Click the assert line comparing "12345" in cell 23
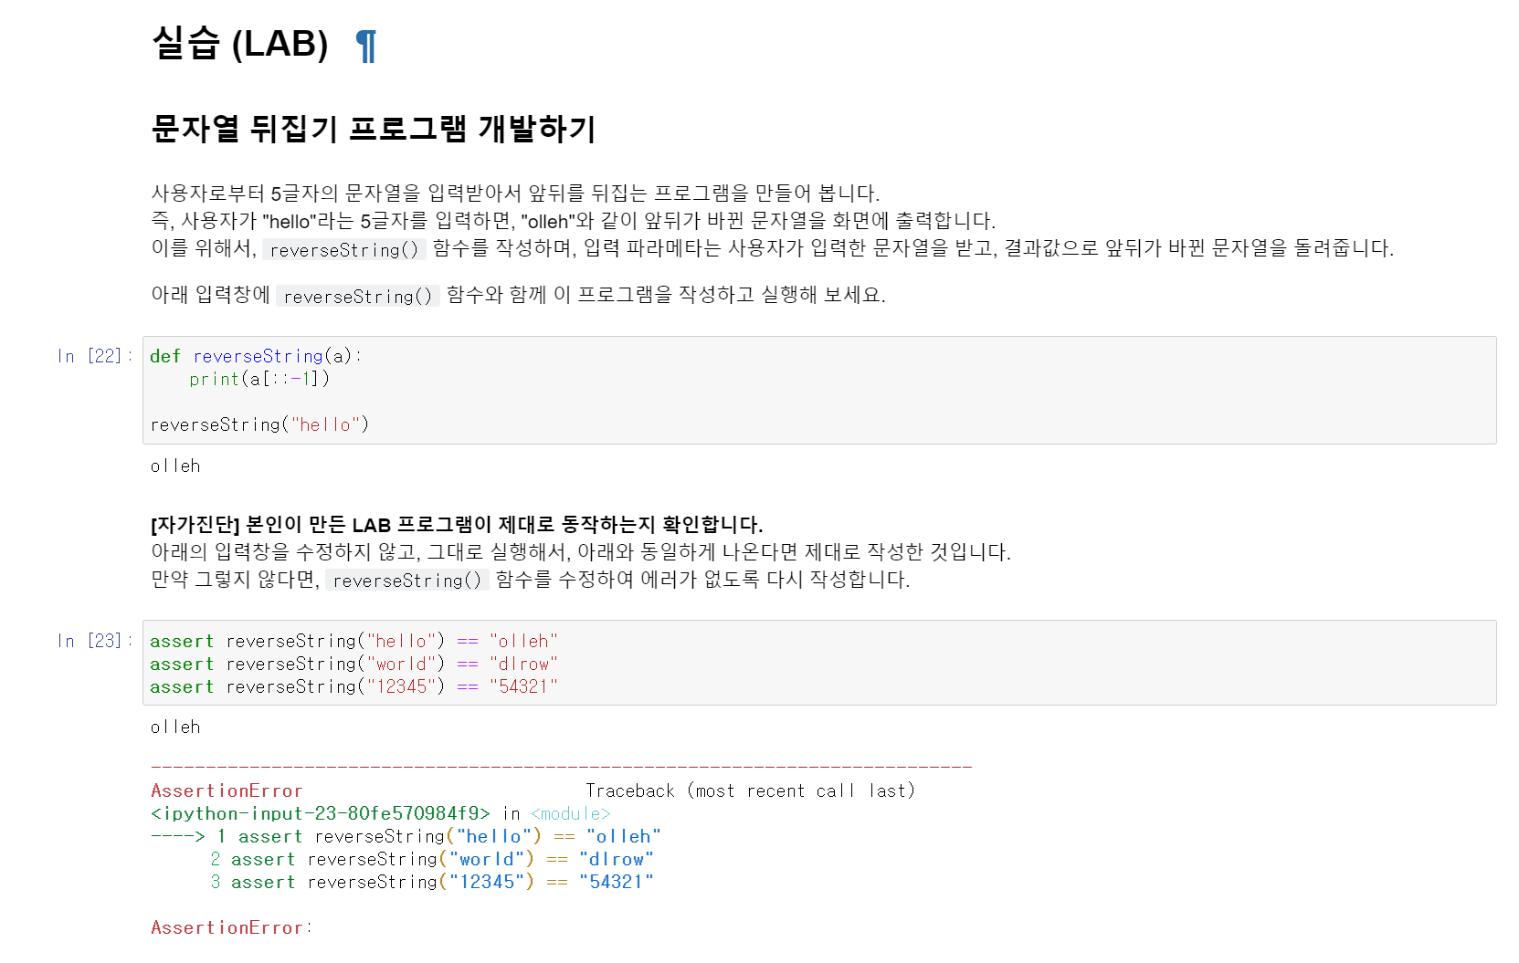Screen dimensions: 1519x963 354,686
